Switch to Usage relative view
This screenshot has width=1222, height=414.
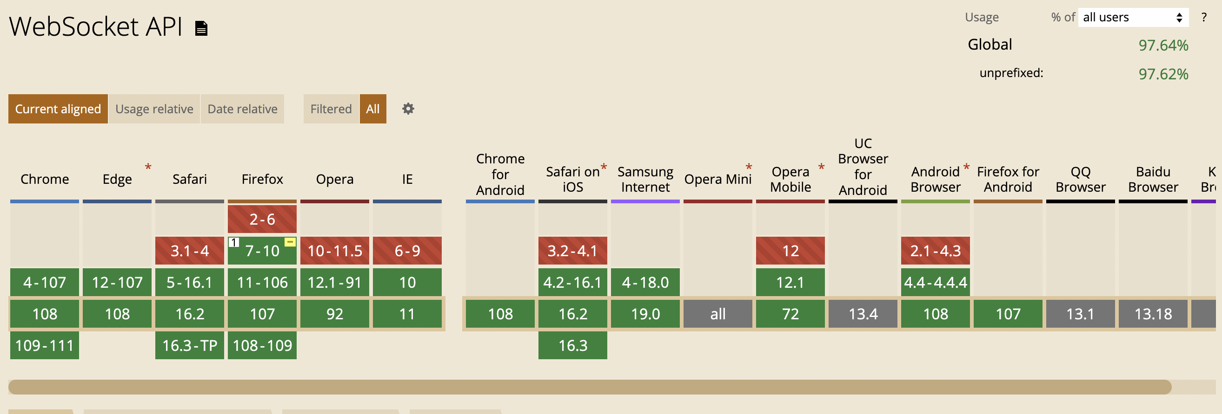[154, 109]
